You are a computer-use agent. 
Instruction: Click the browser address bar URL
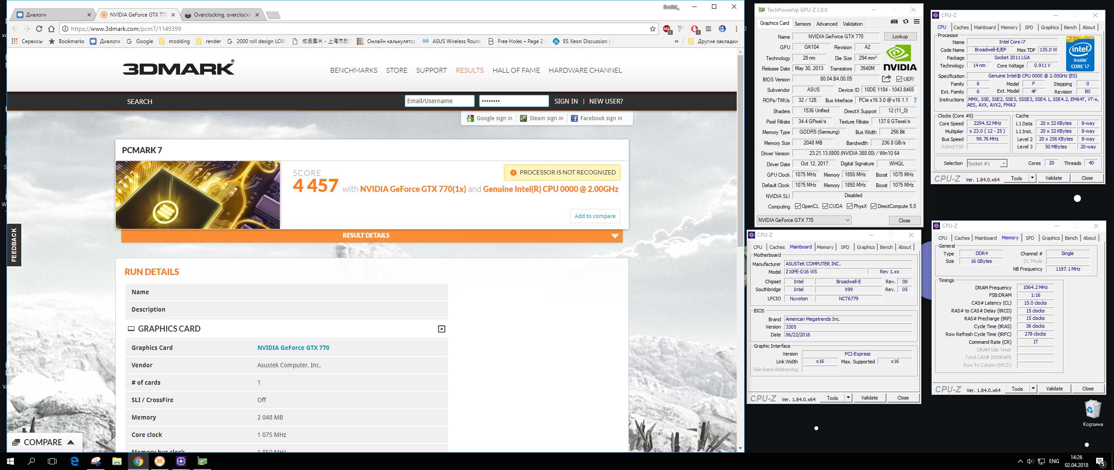(126, 29)
